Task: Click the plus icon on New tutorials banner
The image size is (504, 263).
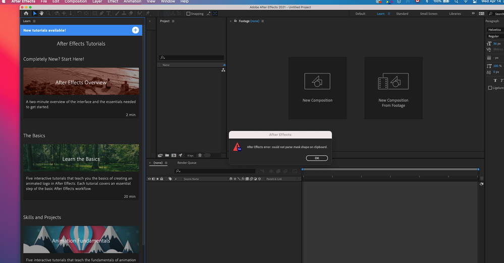Action: click(x=135, y=30)
